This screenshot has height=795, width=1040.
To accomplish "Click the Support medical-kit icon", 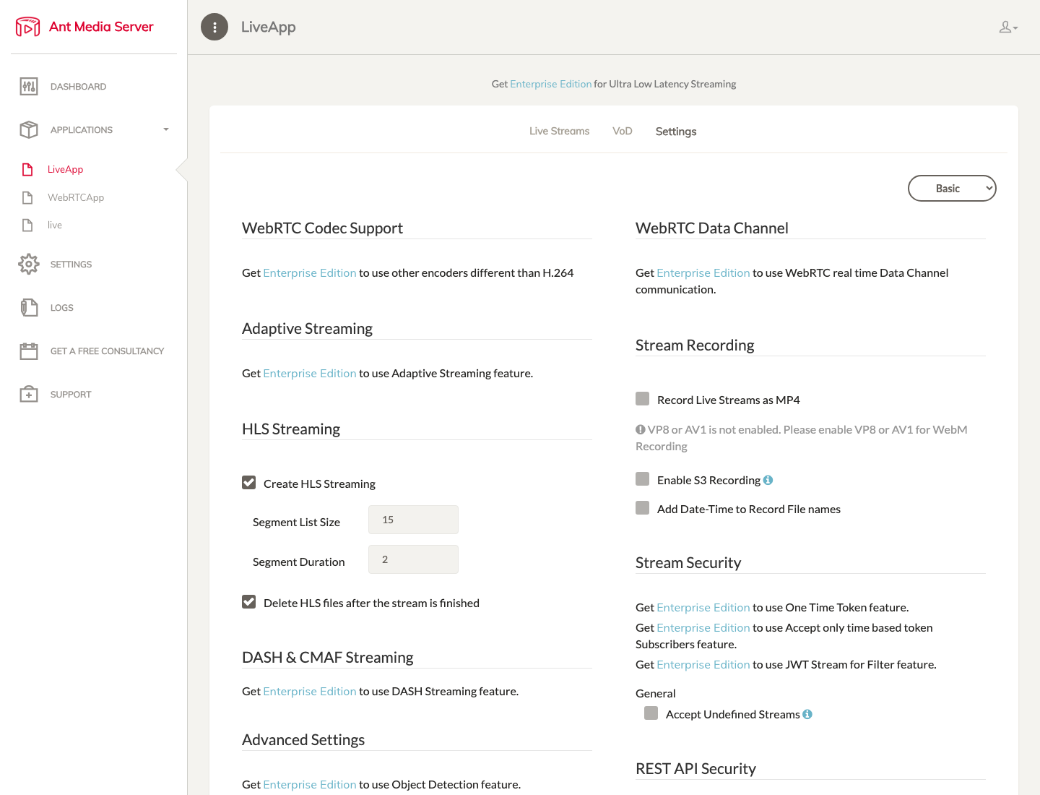I will (x=29, y=395).
